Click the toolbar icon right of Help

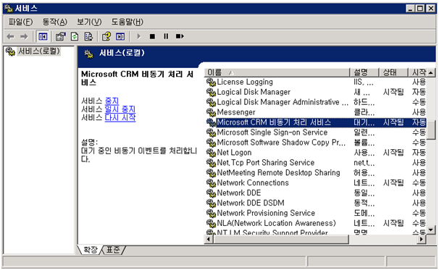pyautogui.click(x=120, y=36)
